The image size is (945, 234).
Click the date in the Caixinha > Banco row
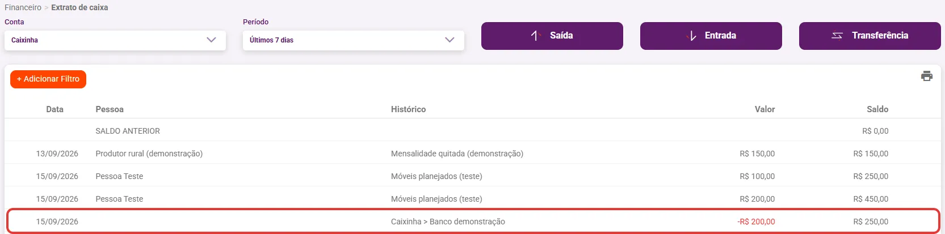[57, 222]
